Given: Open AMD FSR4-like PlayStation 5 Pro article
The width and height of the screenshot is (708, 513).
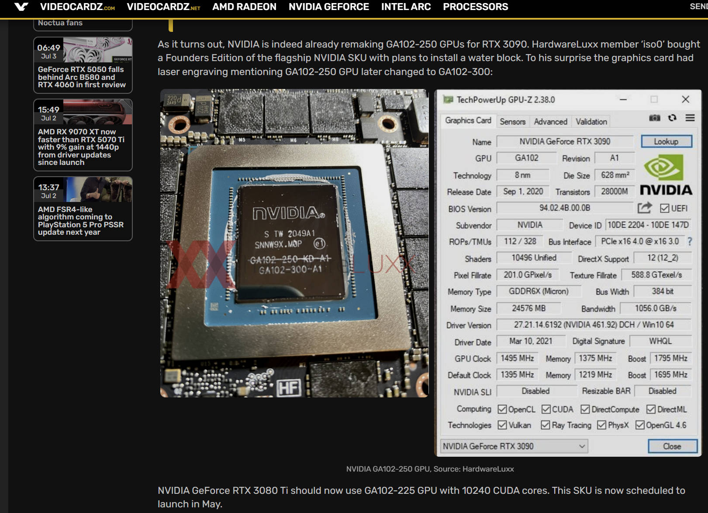Looking at the screenshot, I should tap(81, 221).
